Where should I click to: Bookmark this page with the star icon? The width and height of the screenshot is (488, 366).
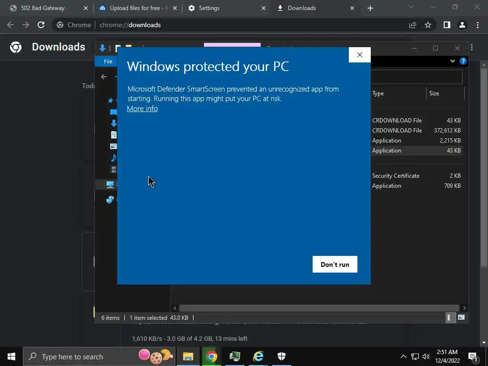[428, 25]
